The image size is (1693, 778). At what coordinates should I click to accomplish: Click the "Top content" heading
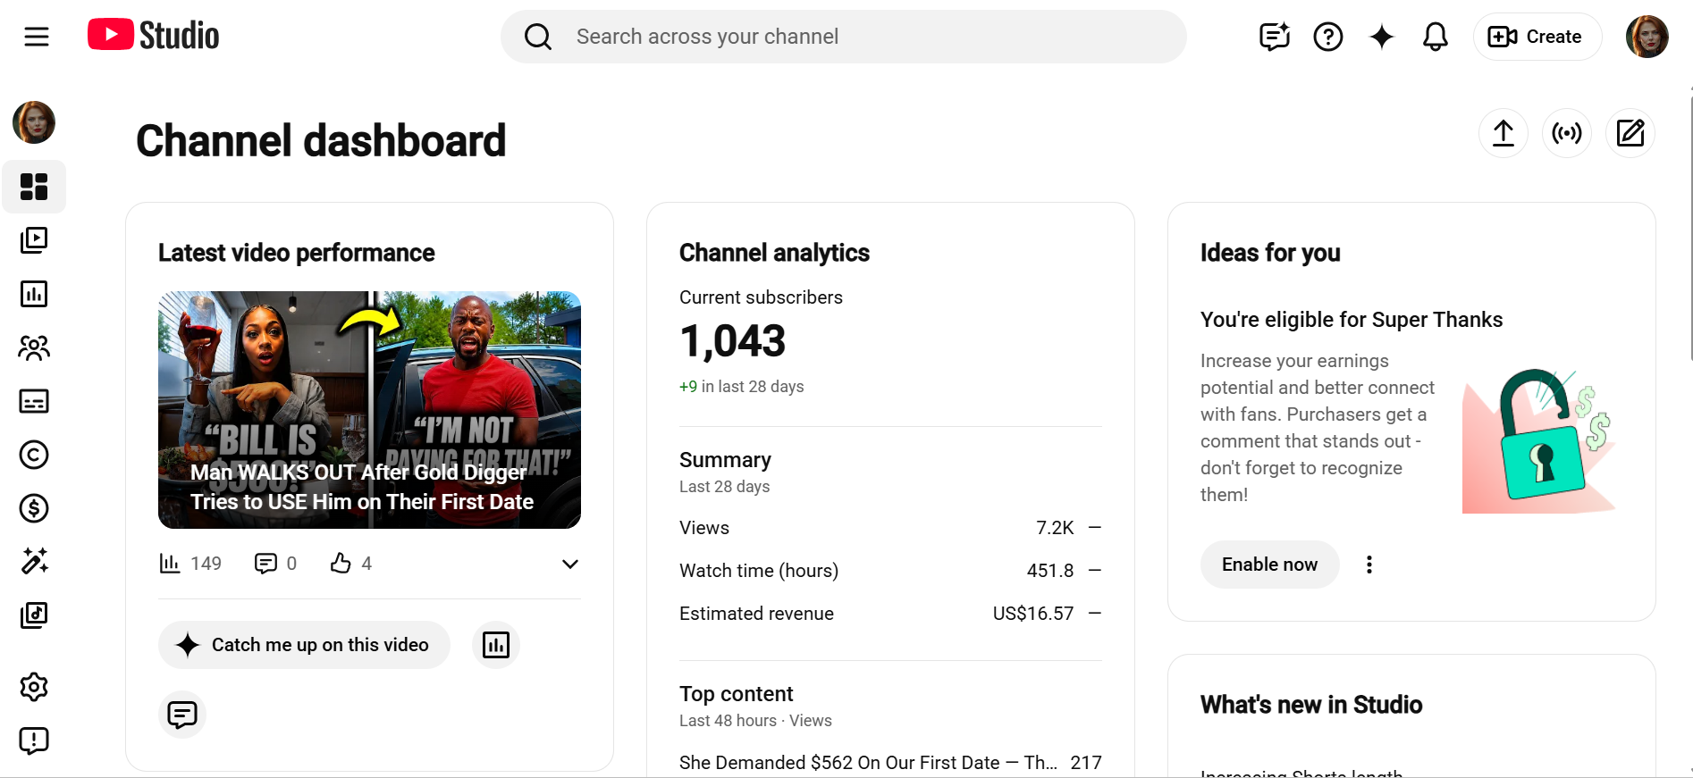(737, 694)
